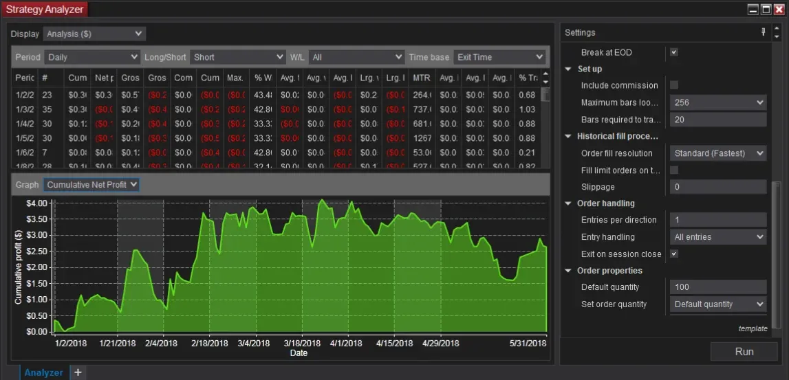Click % W value 43.48 cell
This screenshot has height=380, width=789.
click(x=263, y=95)
